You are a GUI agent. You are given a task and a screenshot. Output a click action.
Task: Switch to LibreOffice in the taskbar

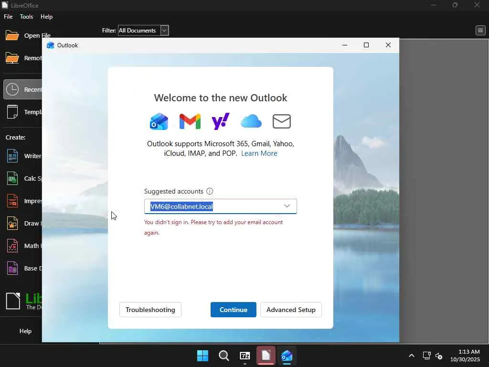pyautogui.click(x=266, y=356)
